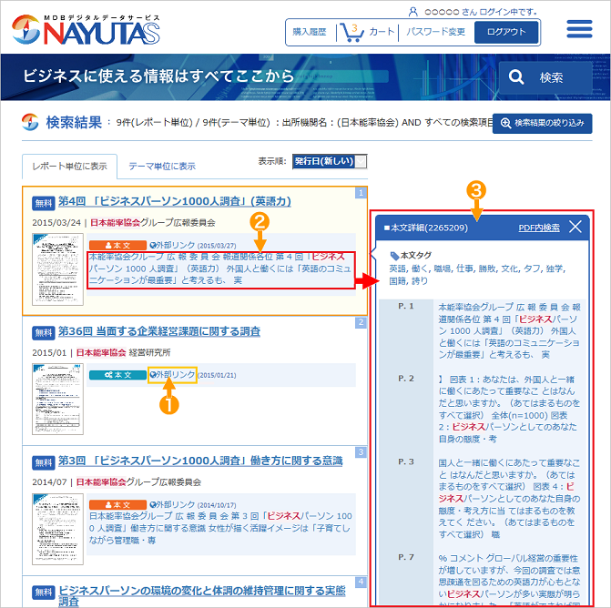
Task: Open 第3回 働き方に関する意識 report title
Action: 200,461
